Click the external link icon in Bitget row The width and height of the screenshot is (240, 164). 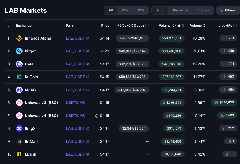pos(88,51)
